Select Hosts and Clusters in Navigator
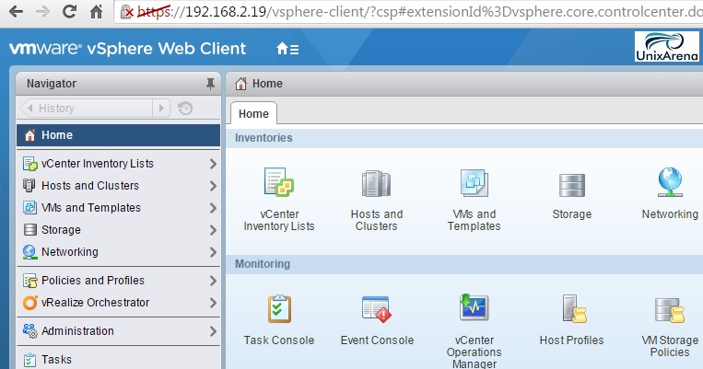The image size is (703, 369). [118, 185]
